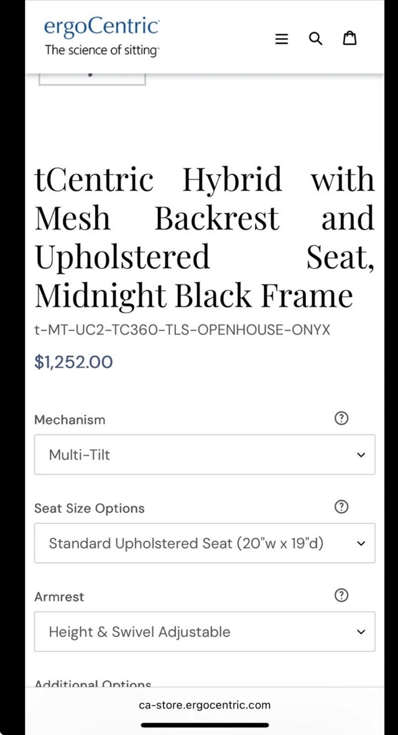
Task: Click the ergoCentric logo
Action: 102,37
